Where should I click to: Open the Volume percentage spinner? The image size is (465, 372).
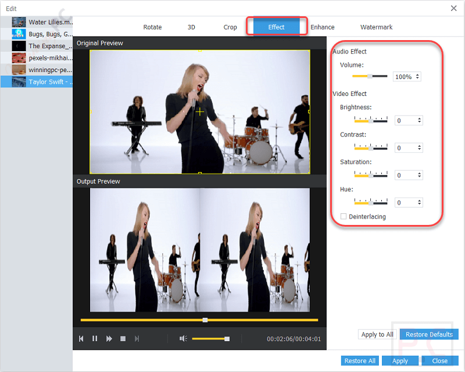(417, 77)
